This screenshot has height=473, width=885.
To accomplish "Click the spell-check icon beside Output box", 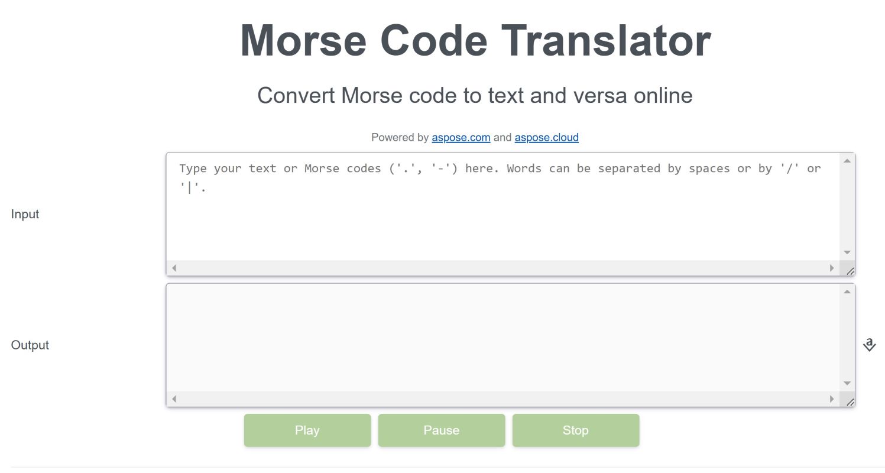I will click(869, 345).
